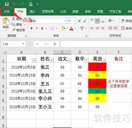Open the font color dropdown arrow
The height and width of the screenshot is (128, 132).
click(75, 28)
